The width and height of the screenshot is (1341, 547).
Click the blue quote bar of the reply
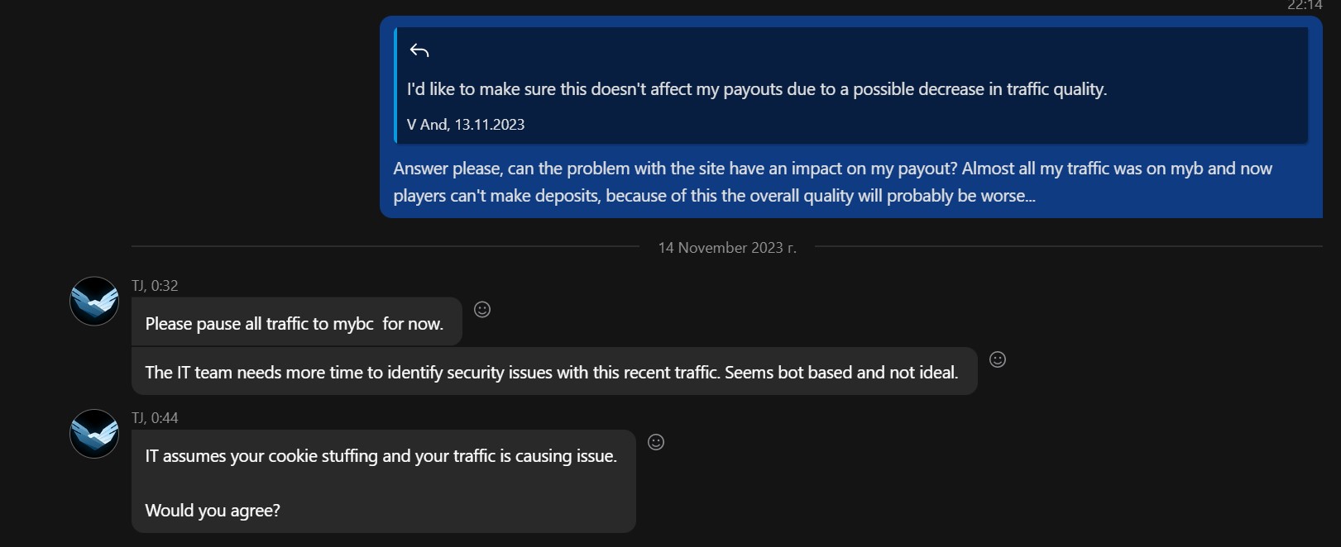[395, 85]
